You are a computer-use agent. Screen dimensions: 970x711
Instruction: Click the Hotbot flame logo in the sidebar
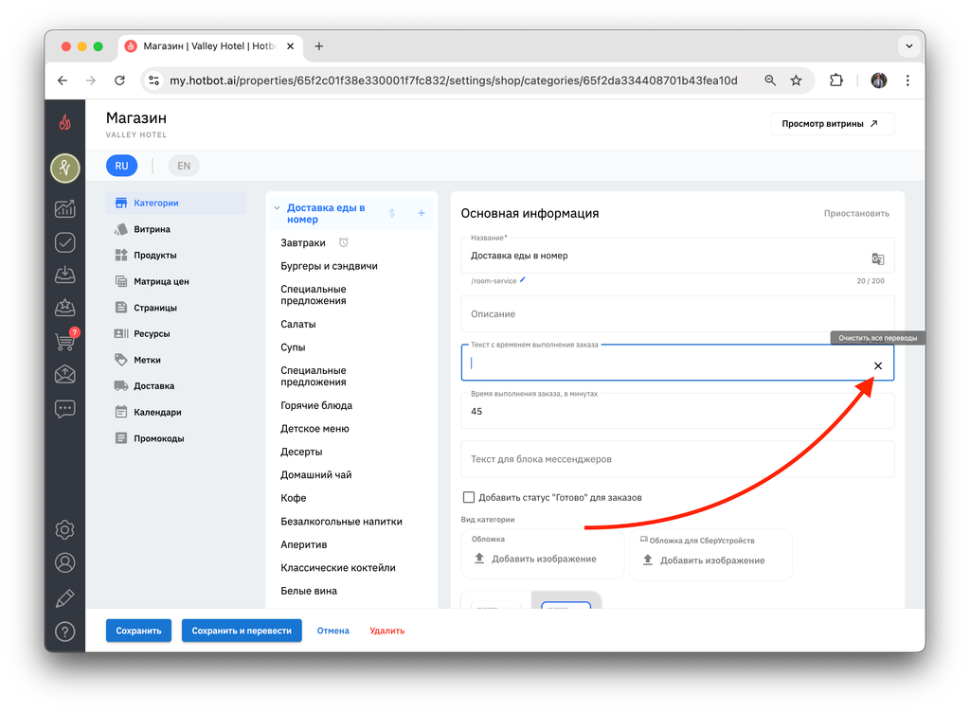click(65, 123)
